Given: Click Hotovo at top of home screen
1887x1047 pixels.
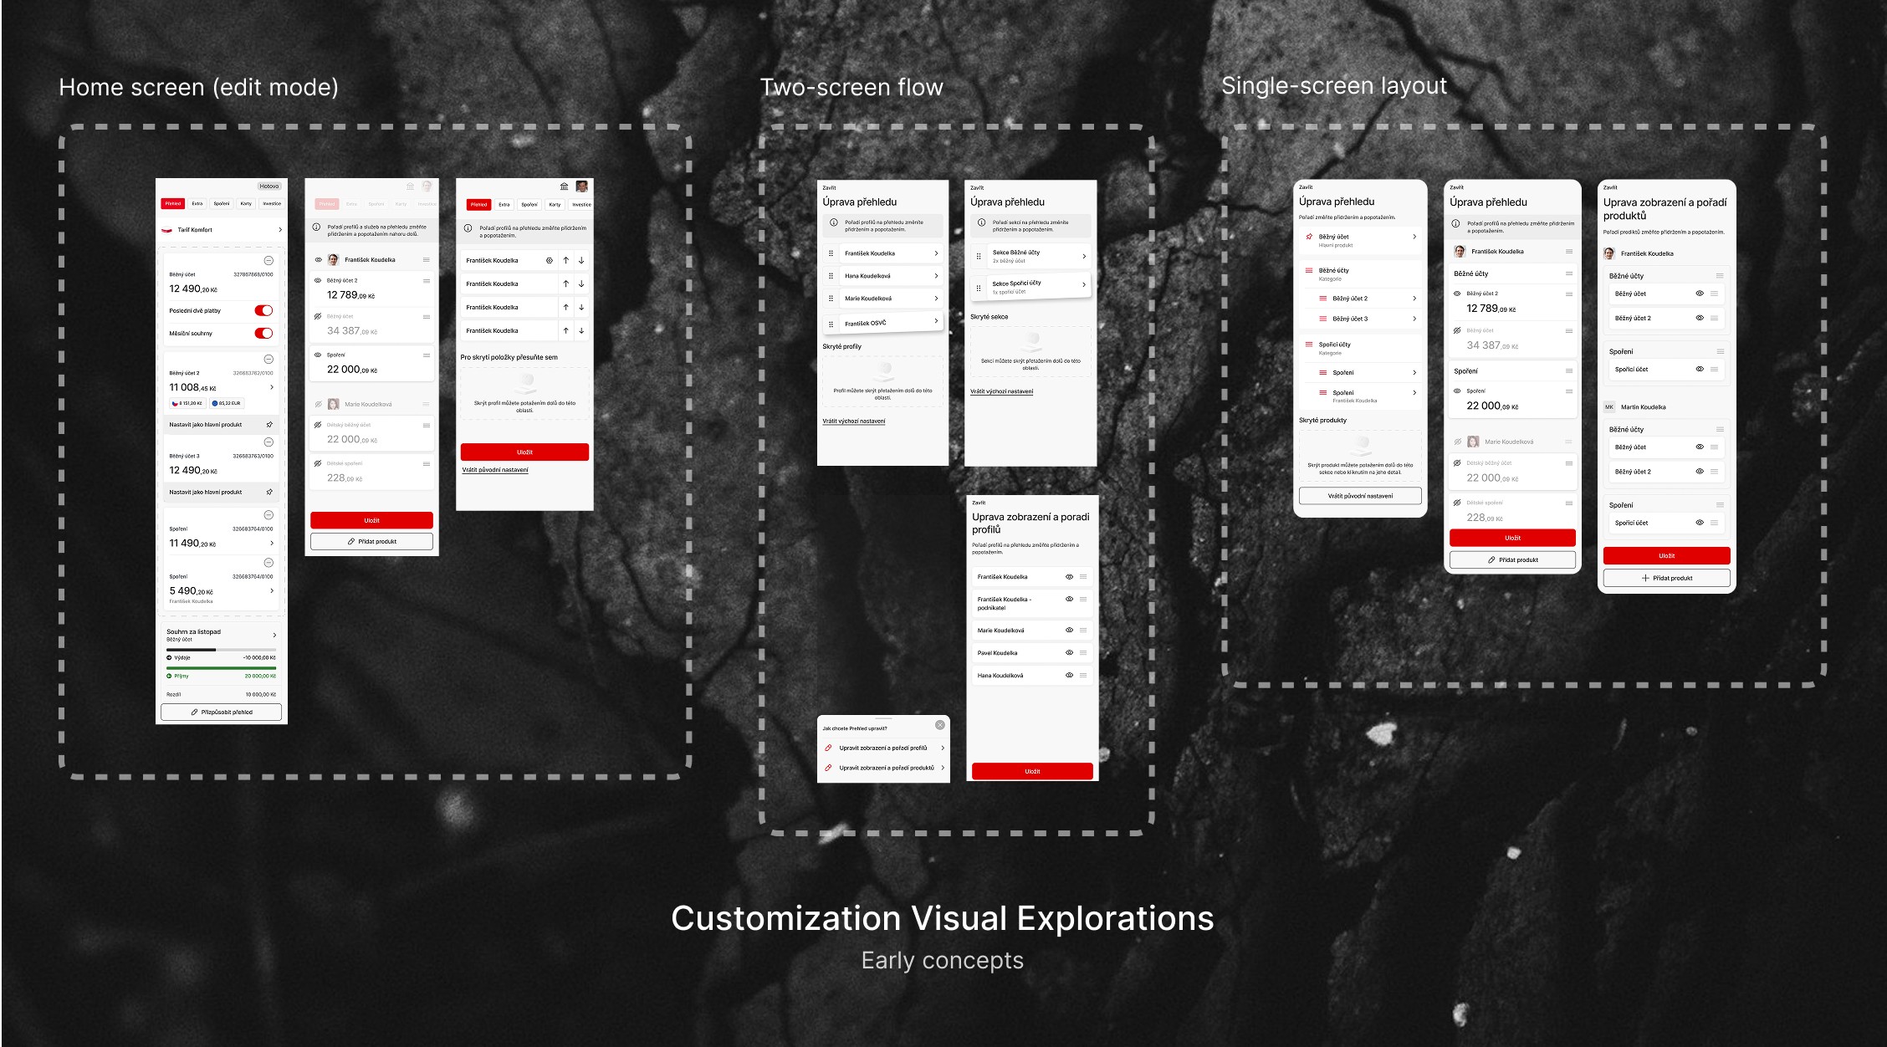Looking at the screenshot, I should (268, 186).
